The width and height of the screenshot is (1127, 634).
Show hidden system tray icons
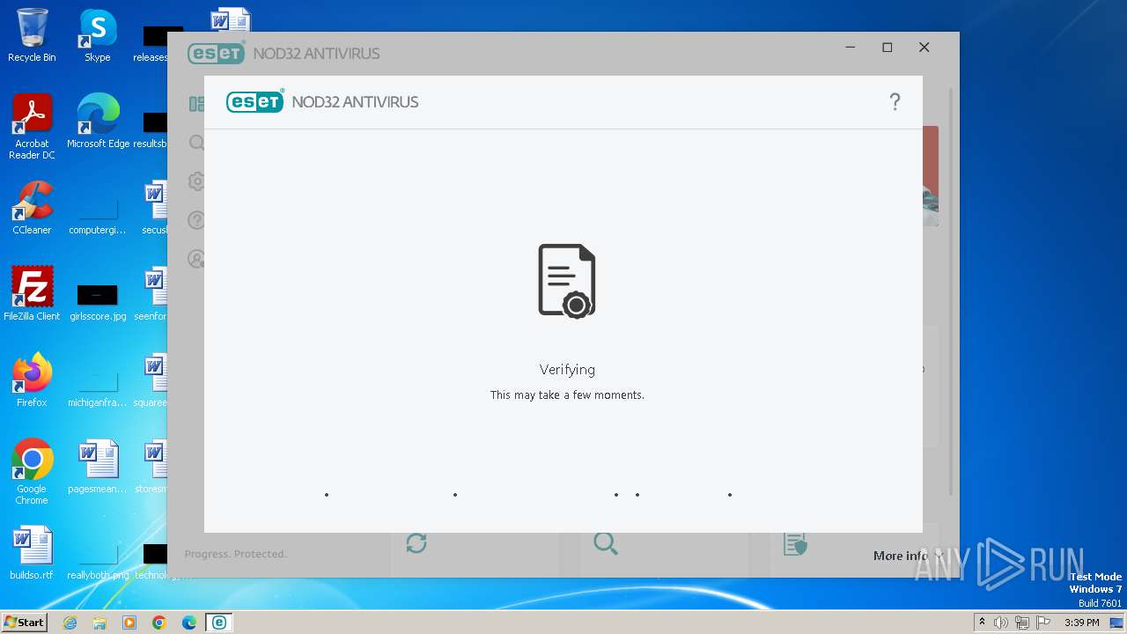982,623
